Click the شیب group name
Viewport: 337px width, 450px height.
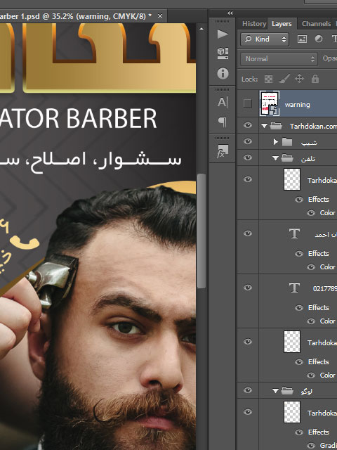tap(309, 143)
